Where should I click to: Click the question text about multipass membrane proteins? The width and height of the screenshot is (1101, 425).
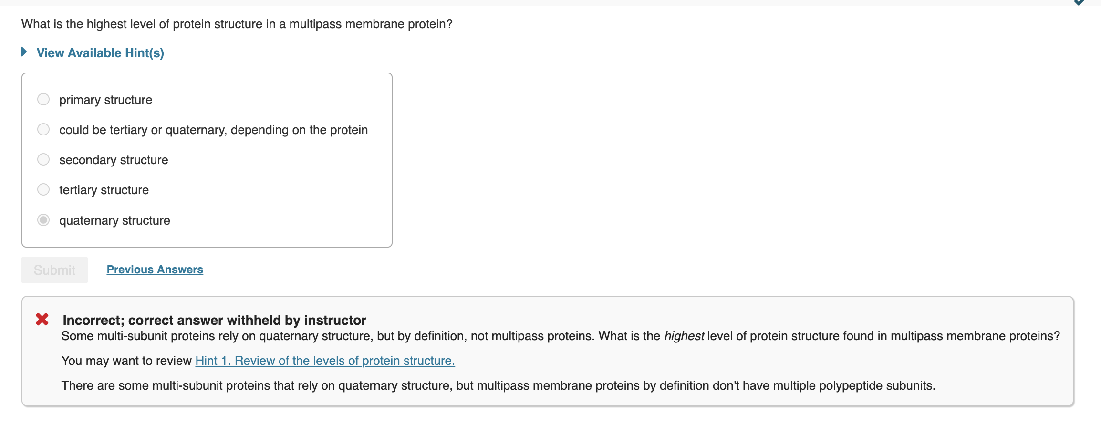(x=237, y=23)
